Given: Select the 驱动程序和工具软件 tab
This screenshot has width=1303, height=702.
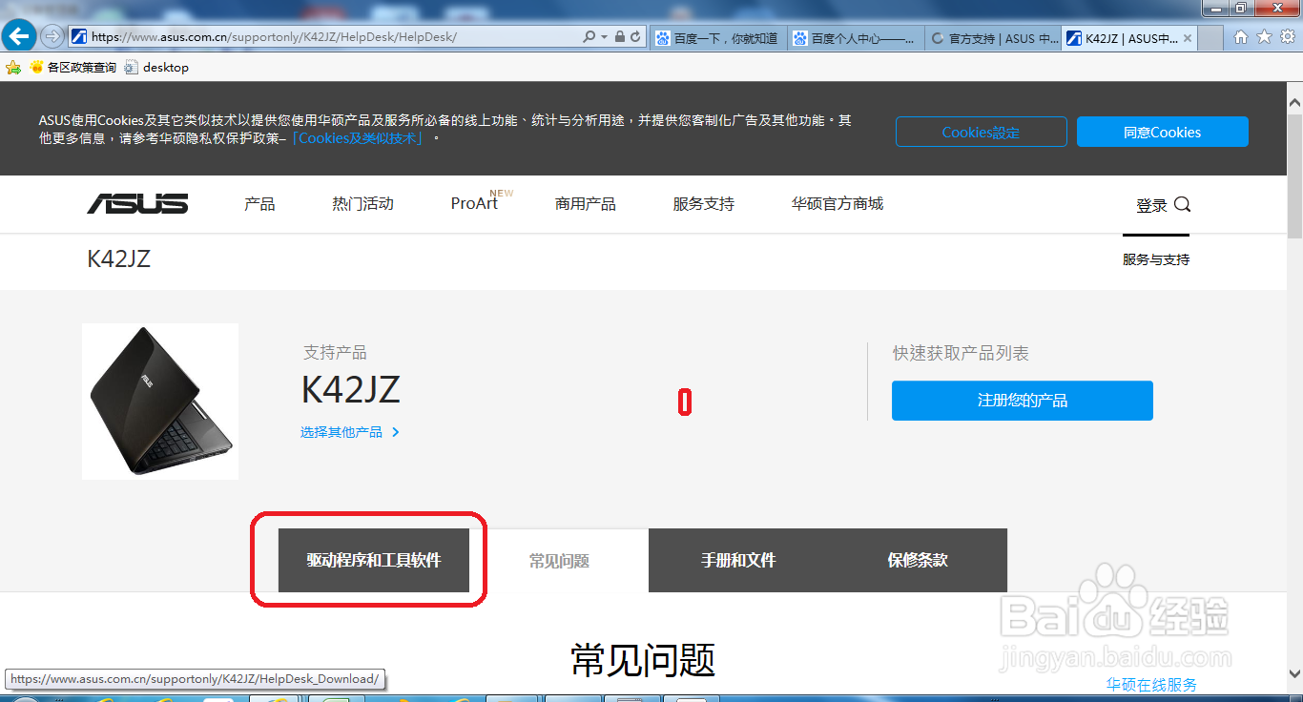Looking at the screenshot, I should pyautogui.click(x=374, y=561).
